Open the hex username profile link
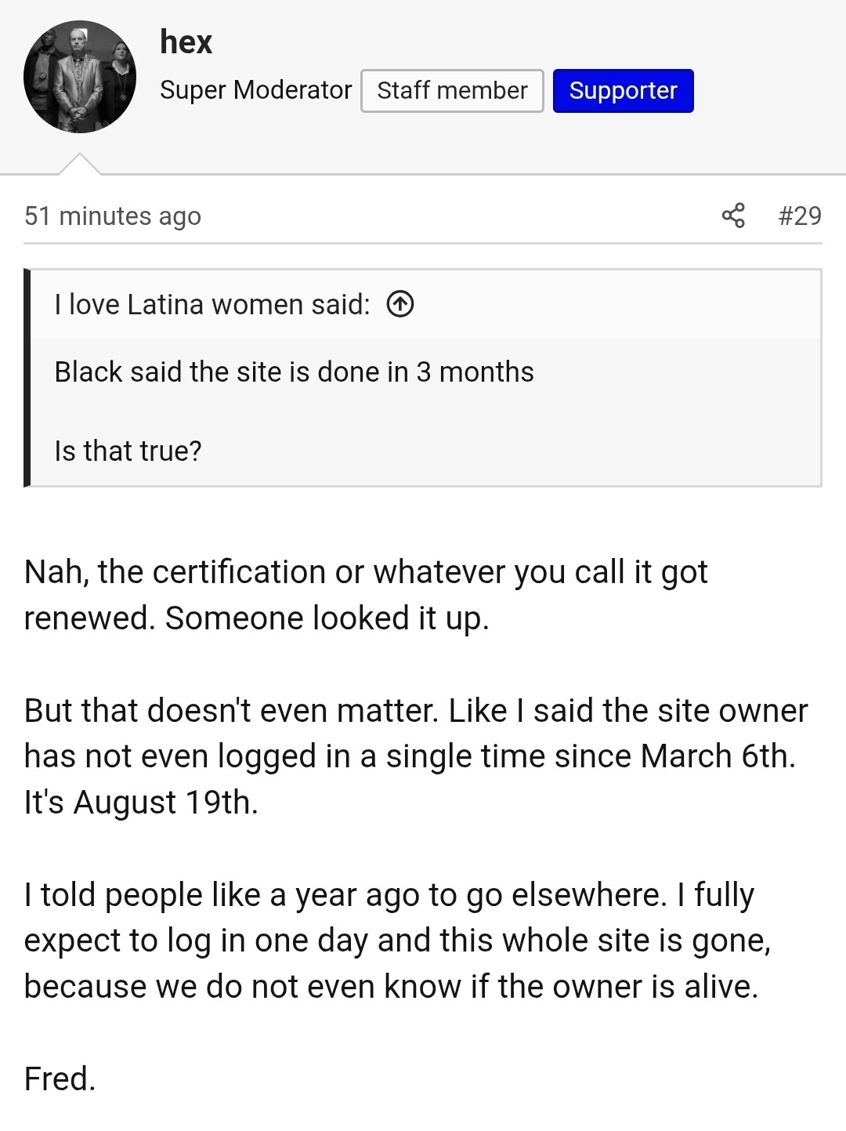This screenshot has width=846, height=1131. (x=186, y=42)
